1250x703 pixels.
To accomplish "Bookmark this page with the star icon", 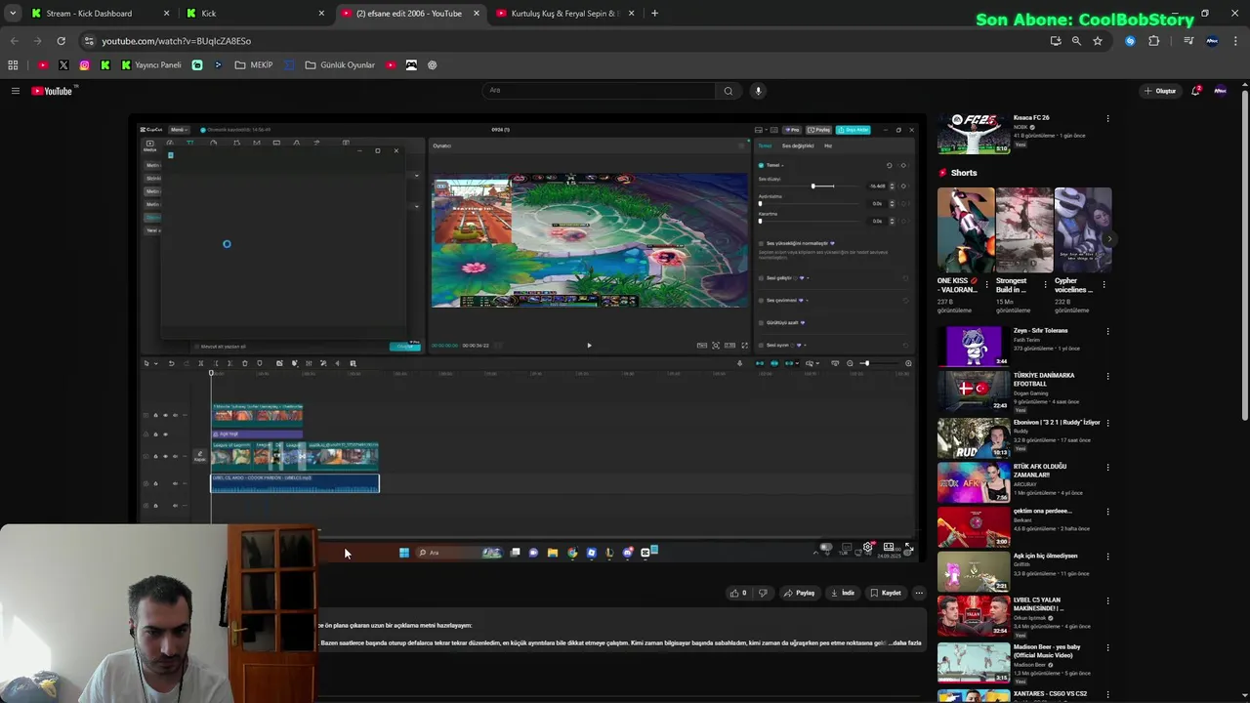I will tap(1098, 41).
